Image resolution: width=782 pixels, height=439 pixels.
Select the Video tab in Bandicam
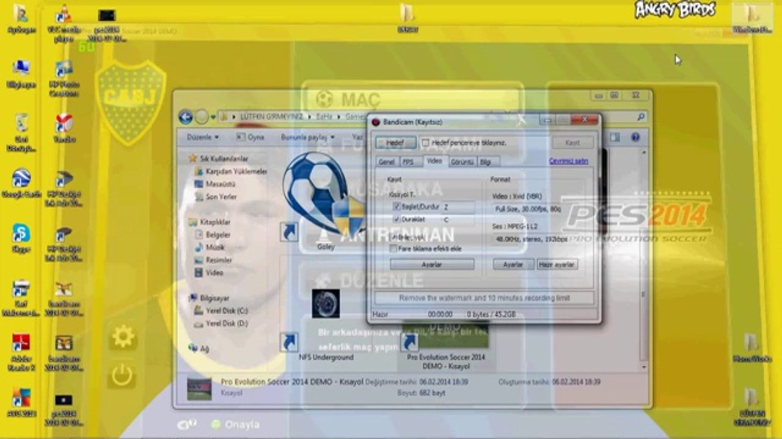point(434,161)
